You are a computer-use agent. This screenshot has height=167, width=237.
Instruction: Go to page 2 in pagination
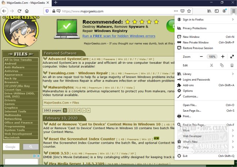tap(70, 110)
